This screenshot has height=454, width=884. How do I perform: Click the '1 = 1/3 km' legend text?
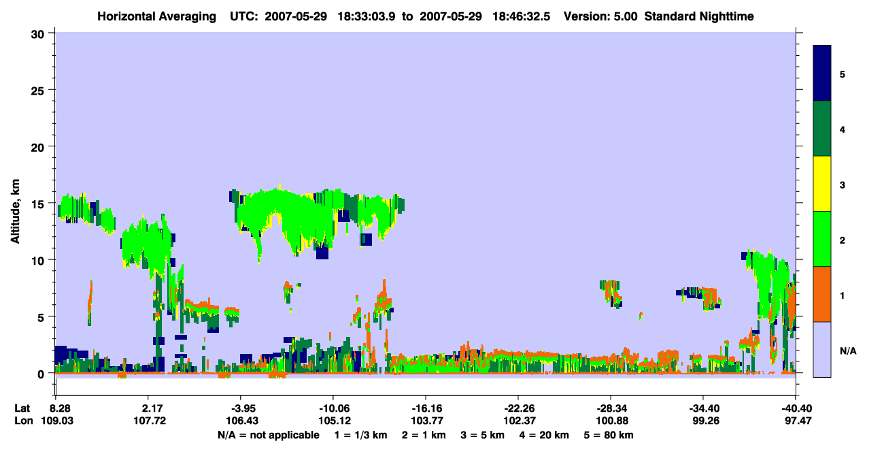click(360, 435)
